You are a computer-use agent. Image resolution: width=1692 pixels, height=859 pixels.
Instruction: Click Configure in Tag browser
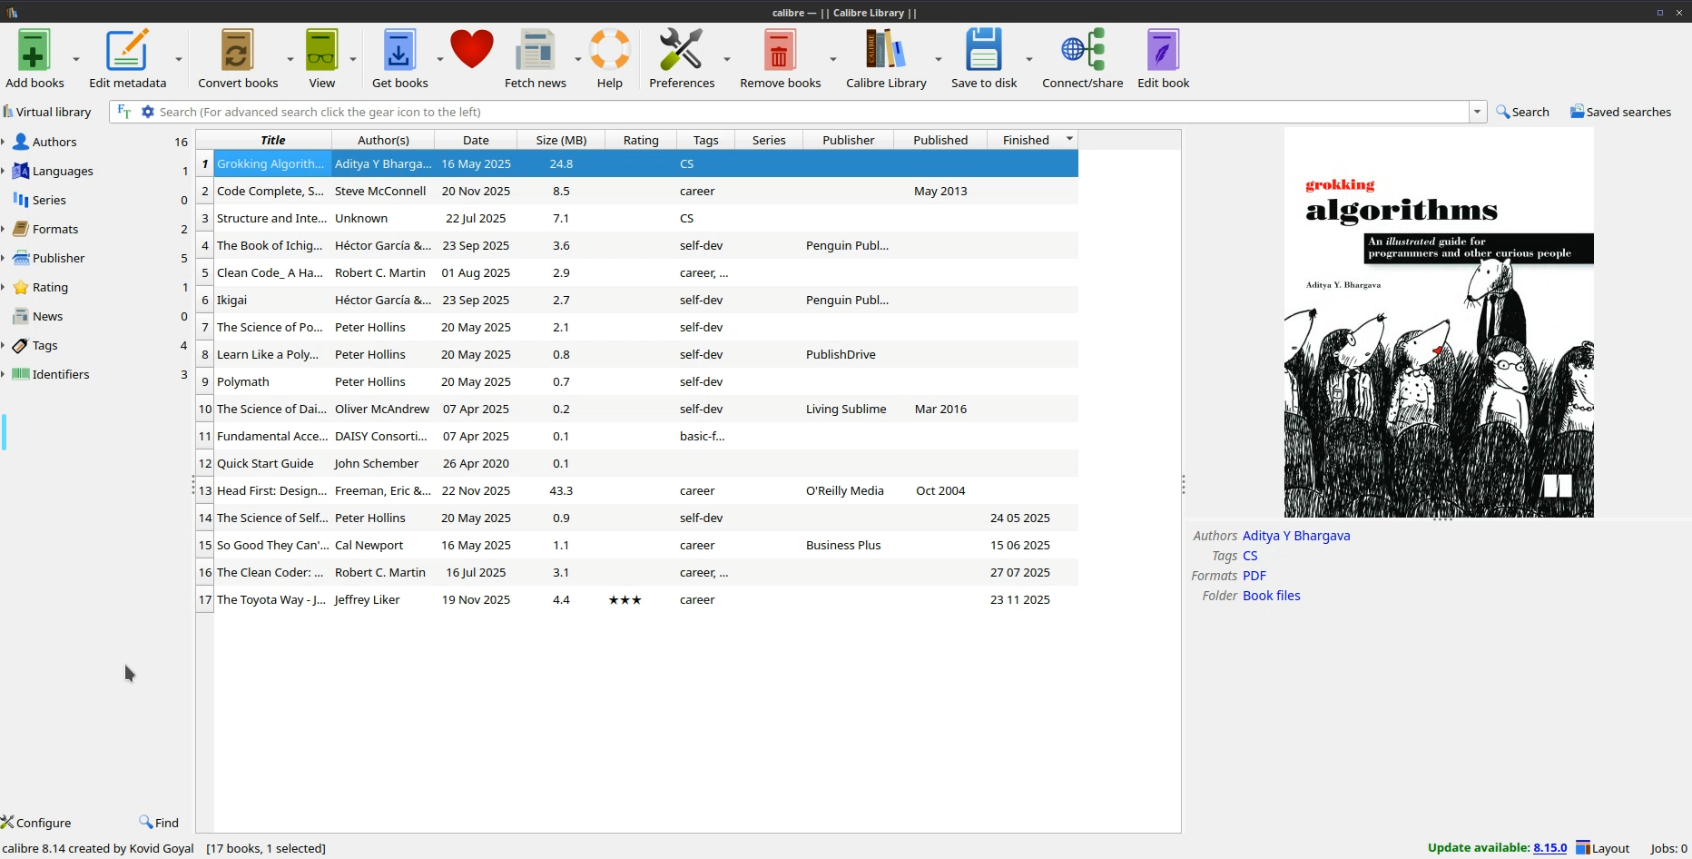coord(36,823)
